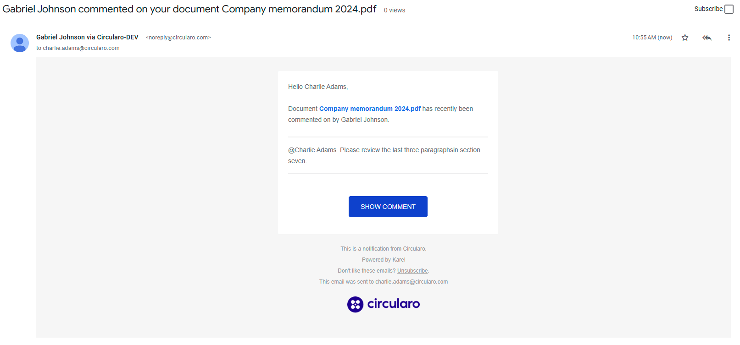This screenshot has width=740, height=345.
Task: Click the sender's profile avatar
Action: (x=20, y=43)
